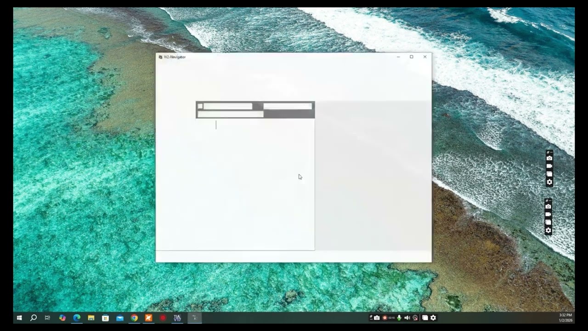Click video camera icon on lower floating toolbar
Image resolution: width=588 pixels, height=331 pixels.
point(548,214)
